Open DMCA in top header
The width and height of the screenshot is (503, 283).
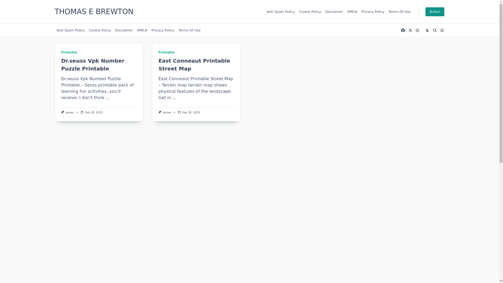coord(352,12)
